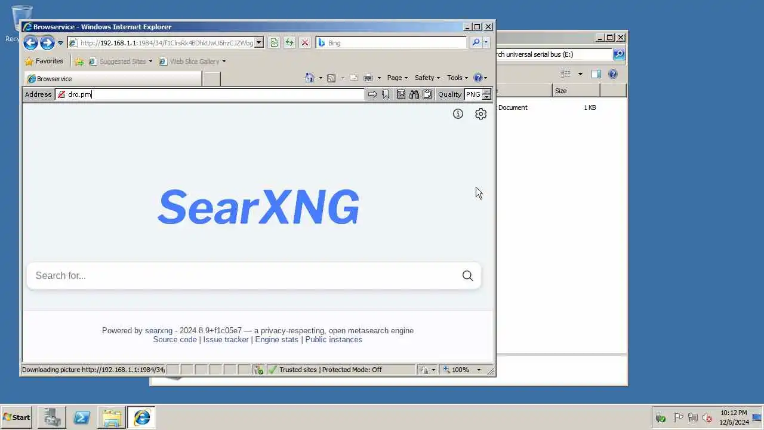
Task: Open the Source code link
Action: pos(175,339)
